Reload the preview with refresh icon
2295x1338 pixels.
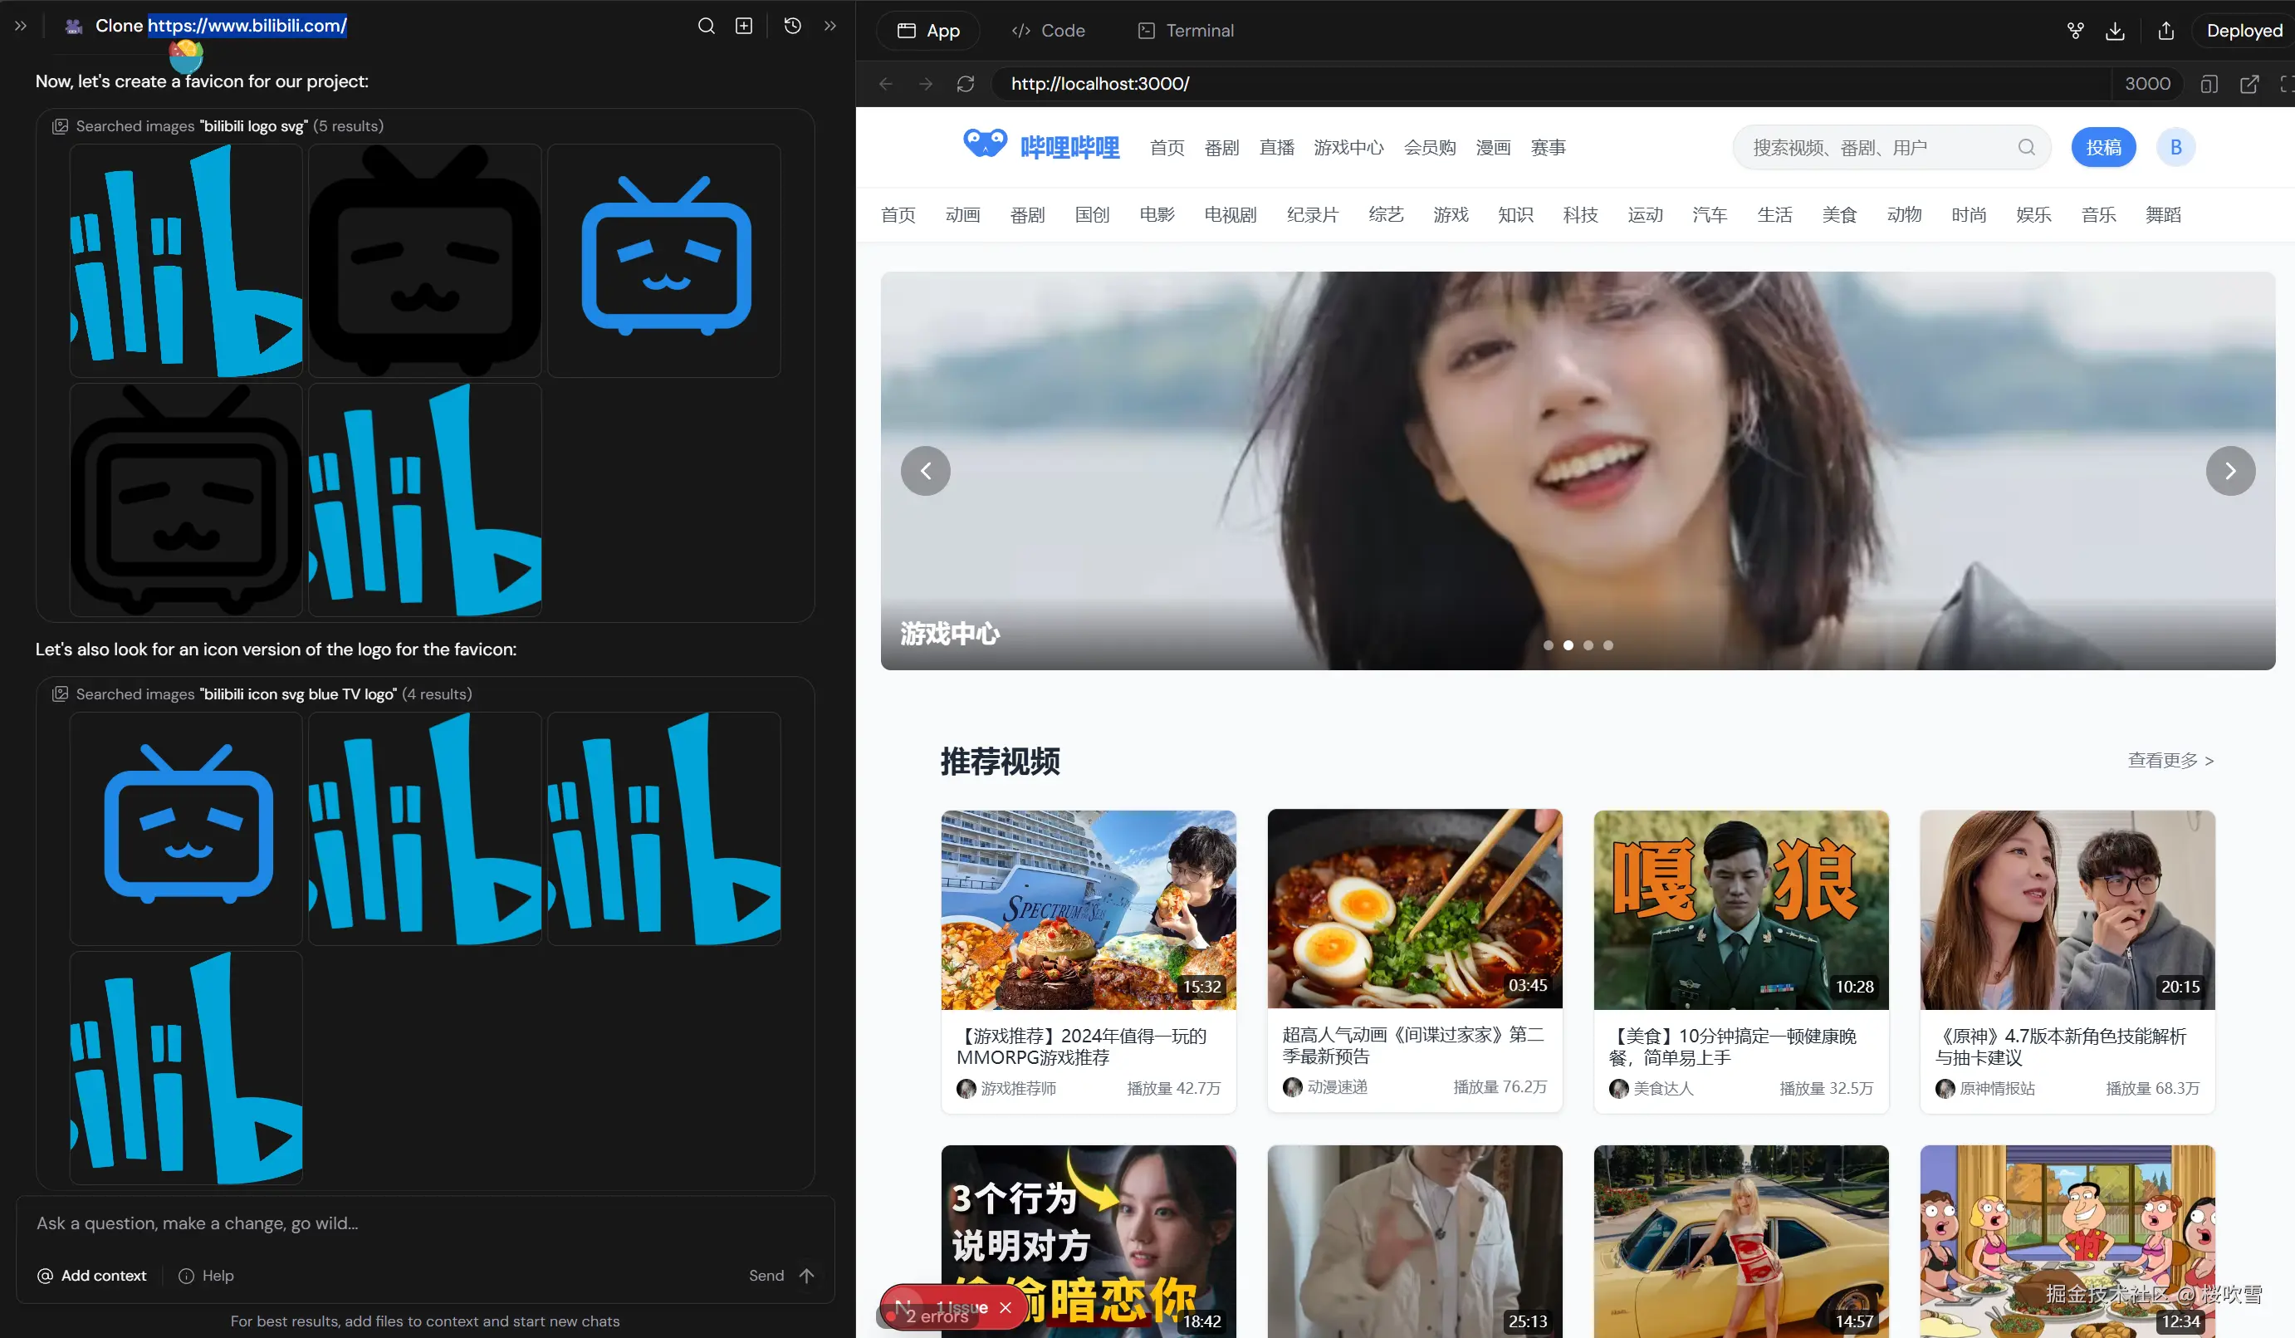click(966, 84)
